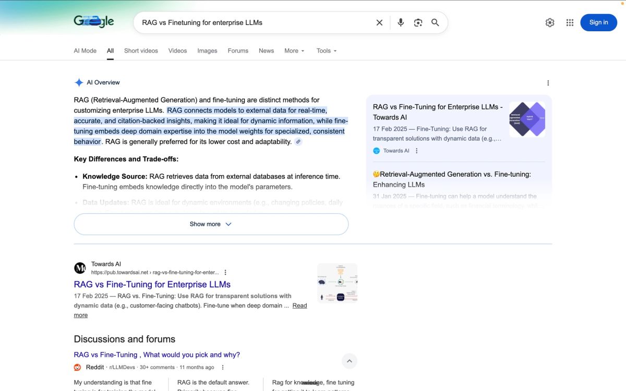Click the Google logo
The width and height of the screenshot is (626, 391).
pyautogui.click(x=94, y=21)
